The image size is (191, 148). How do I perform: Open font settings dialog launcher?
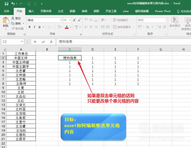pos(81,35)
